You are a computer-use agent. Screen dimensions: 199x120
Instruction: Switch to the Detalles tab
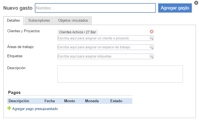point(13,21)
